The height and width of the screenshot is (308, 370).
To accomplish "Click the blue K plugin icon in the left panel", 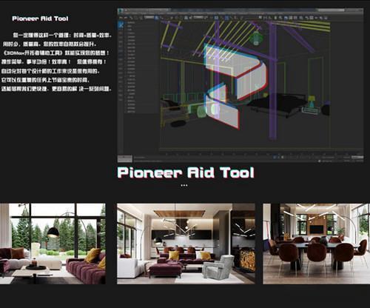I will [x=121, y=25].
